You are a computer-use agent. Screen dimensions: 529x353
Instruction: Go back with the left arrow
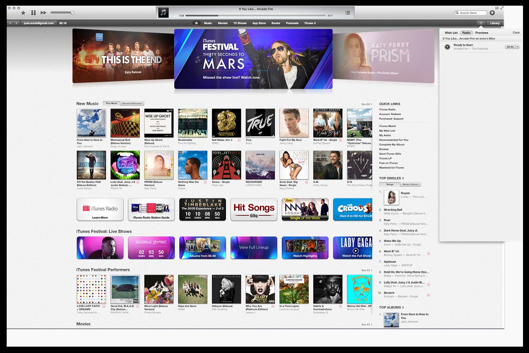pyautogui.click(x=10, y=23)
